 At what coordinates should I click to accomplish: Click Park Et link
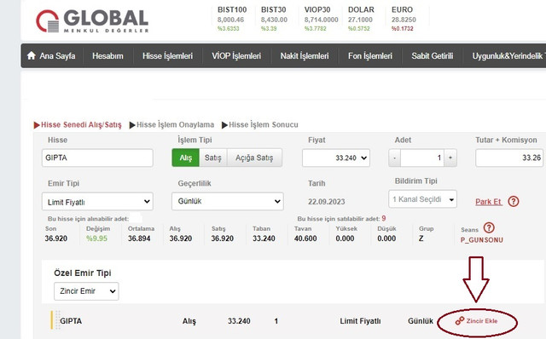point(489,202)
